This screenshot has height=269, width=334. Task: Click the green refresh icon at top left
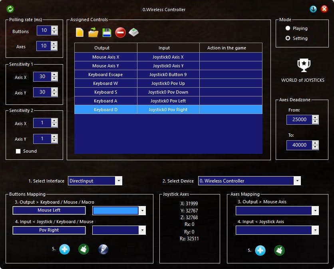pos(10,9)
